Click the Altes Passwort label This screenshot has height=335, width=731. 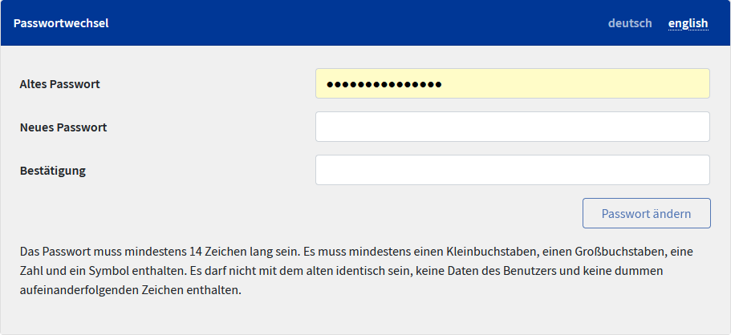pos(60,83)
